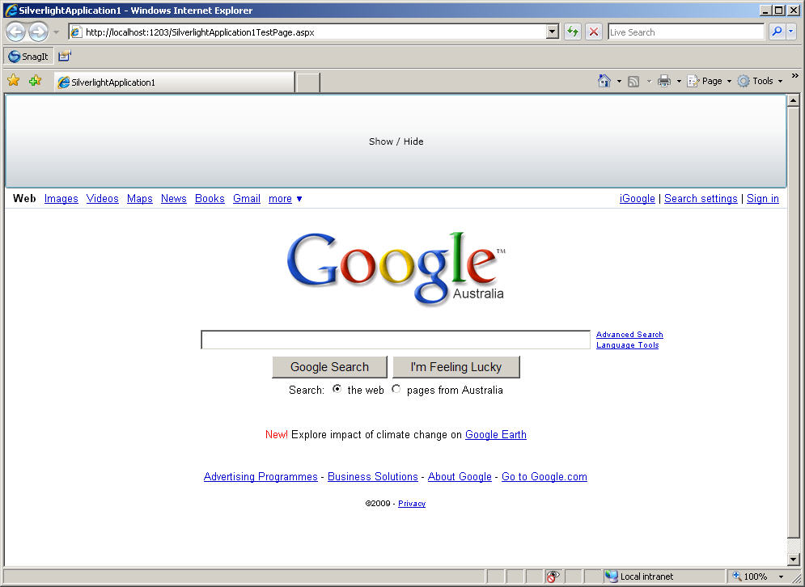
Task: Open the search provider options dropdown
Action: pos(791,32)
